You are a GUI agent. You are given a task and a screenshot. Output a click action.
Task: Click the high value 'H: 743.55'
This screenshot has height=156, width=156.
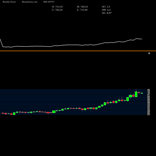(x=82, y=7)
